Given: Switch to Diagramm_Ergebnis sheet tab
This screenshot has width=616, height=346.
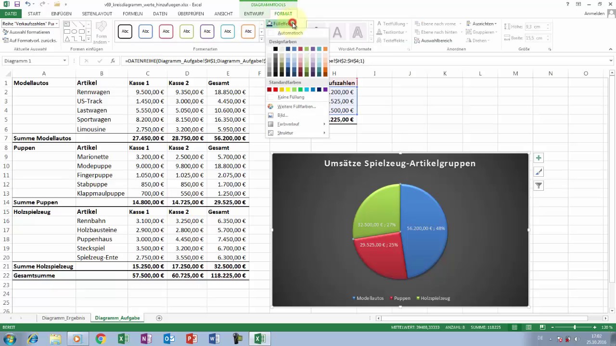Looking at the screenshot, I should [64, 318].
